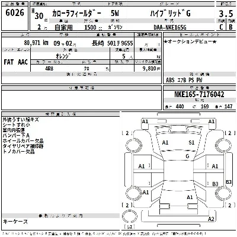
Task: Click the note ホイールカバー欠品
Action: tap(23, 141)
